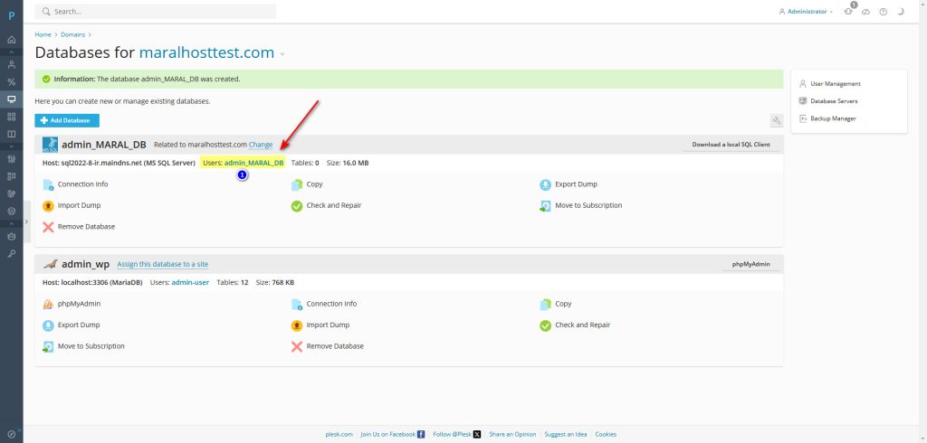Expand the maralhosttest.com domain dropdown arrow
The height and width of the screenshot is (443, 927).
[x=282, y=53]
